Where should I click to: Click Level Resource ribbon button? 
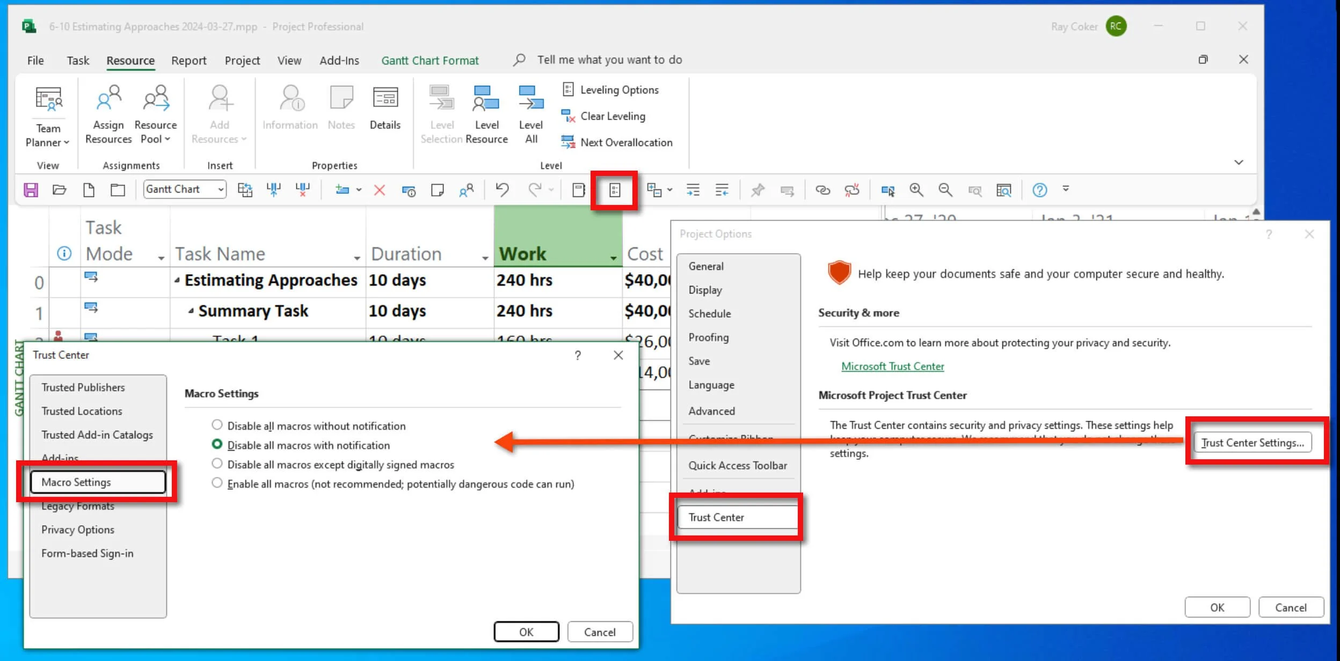[486, 114]
